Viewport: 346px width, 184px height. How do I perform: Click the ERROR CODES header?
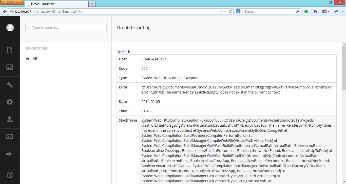(x=36, y=48)
